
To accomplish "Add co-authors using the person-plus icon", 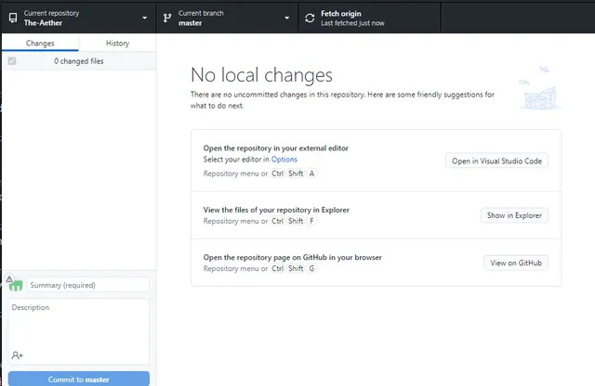I will (x=17, y=355).
